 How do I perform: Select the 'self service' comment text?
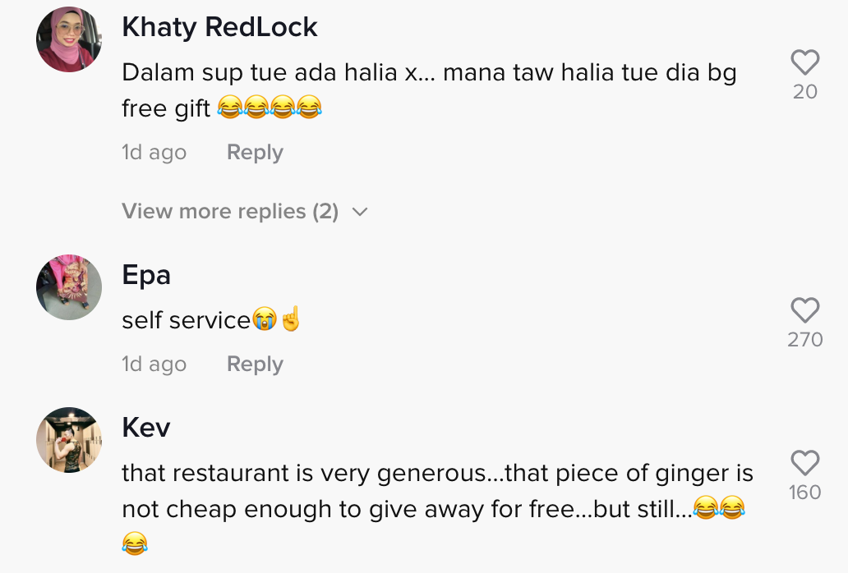186,320
